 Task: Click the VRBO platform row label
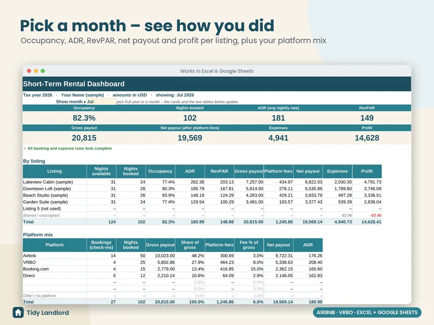(29, 262)
